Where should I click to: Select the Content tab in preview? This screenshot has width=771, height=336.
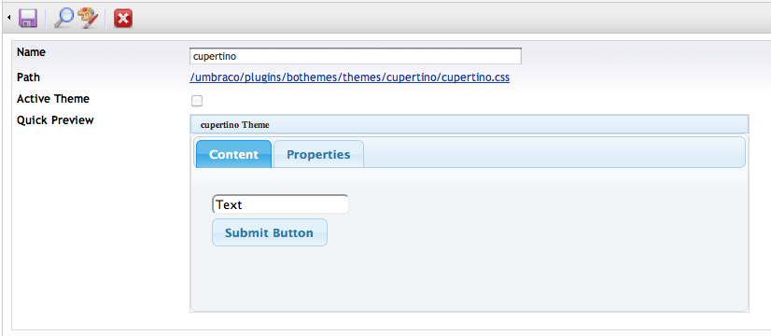coord(233,154)
